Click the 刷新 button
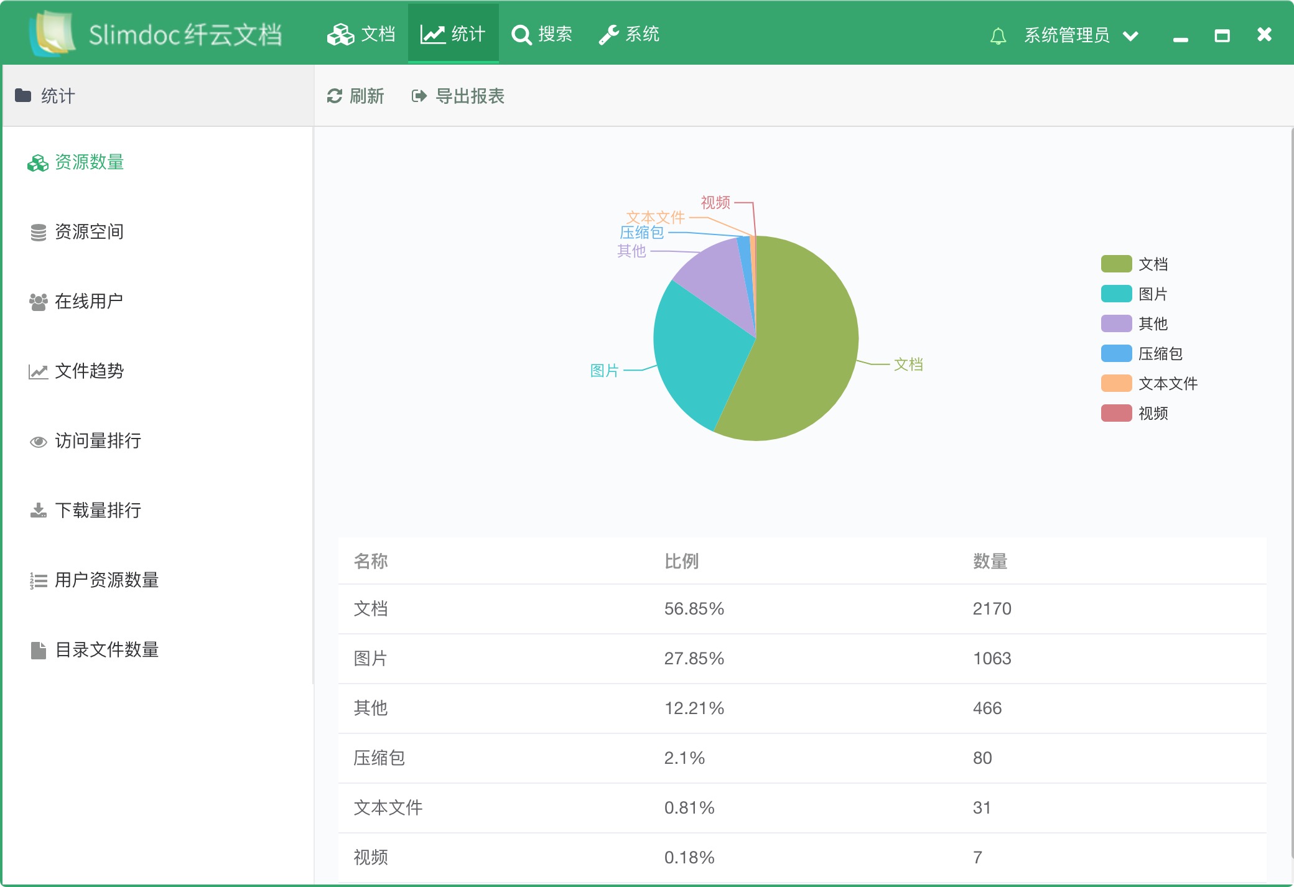1294x887 pixels. tap(355, 96)
